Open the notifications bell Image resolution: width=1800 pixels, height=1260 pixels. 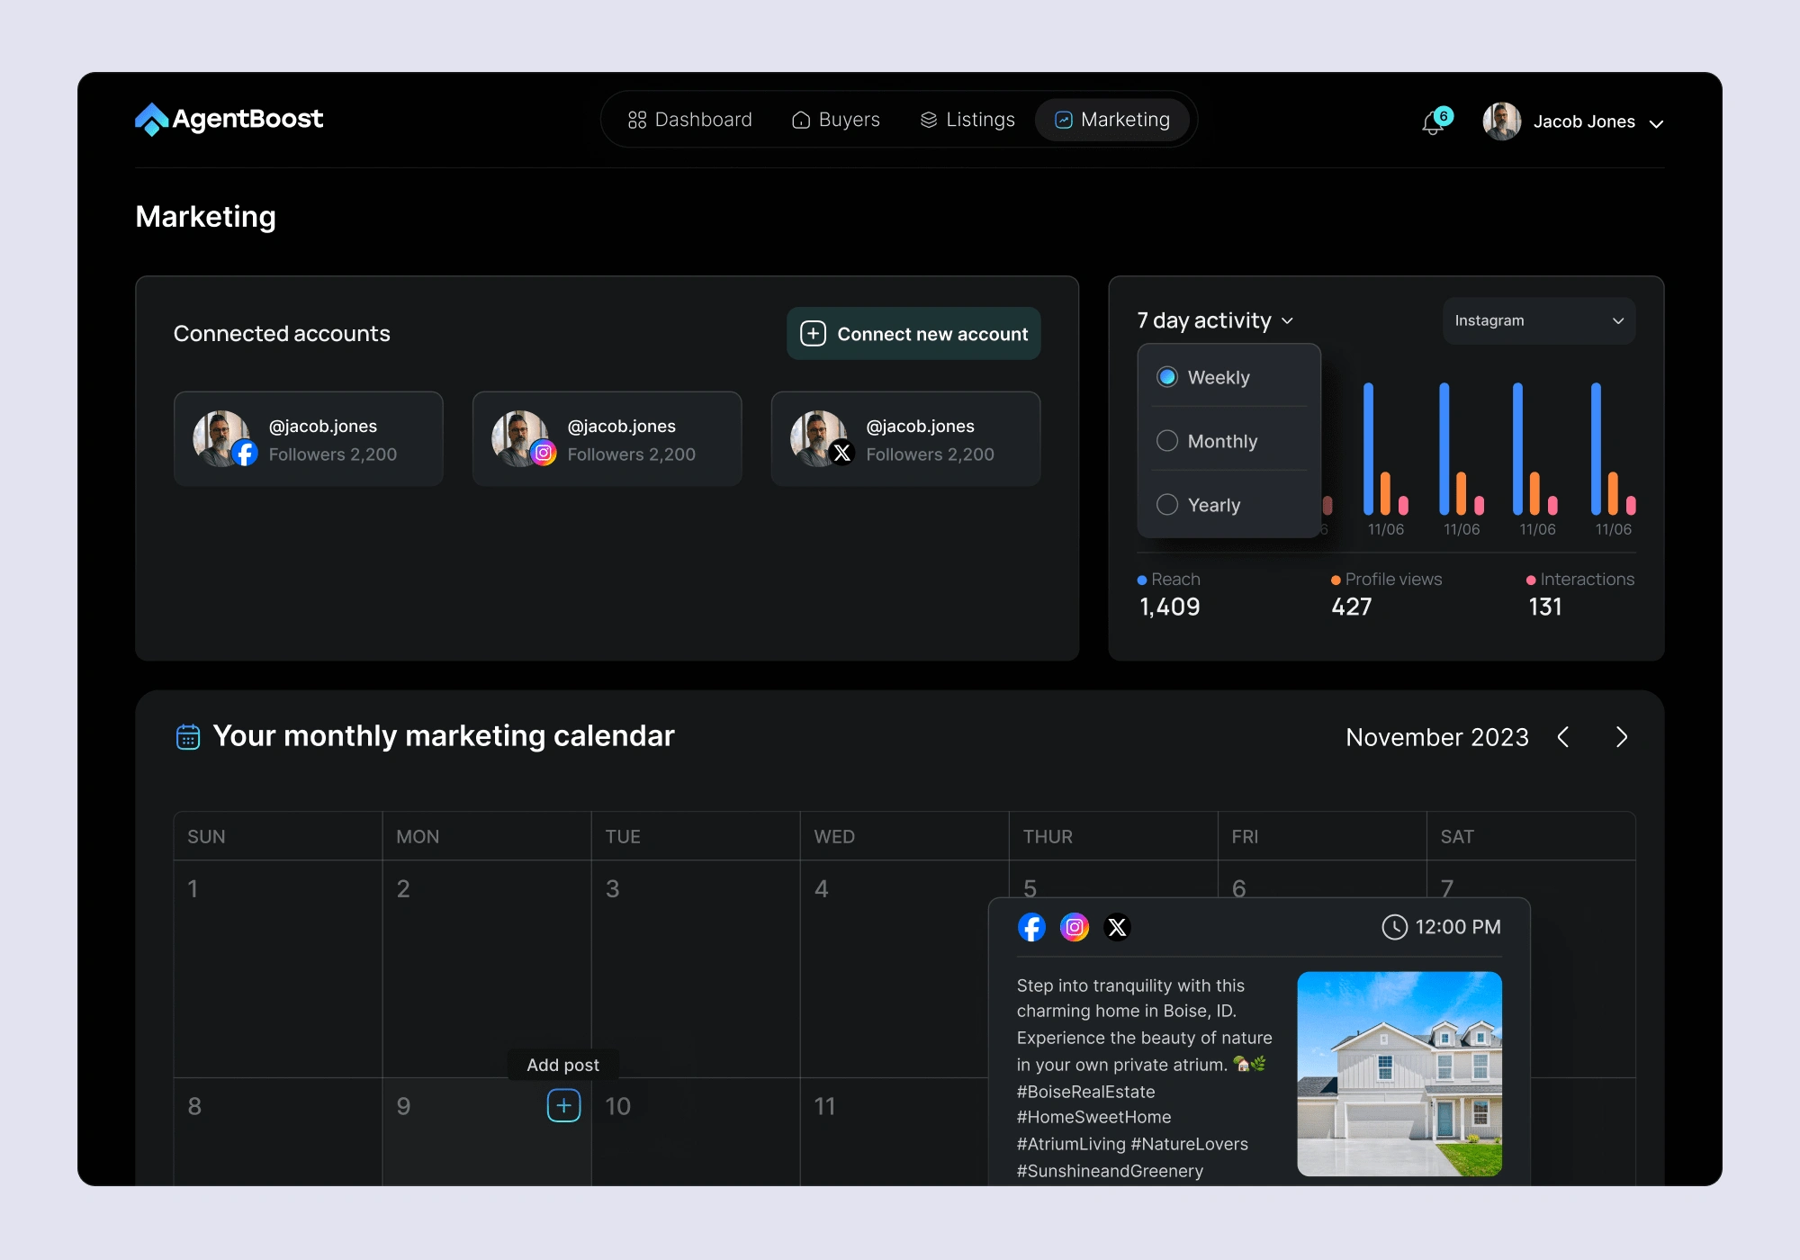coord(1433,122)
